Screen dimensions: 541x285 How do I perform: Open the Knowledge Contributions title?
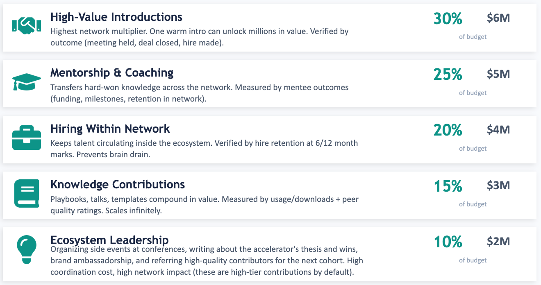[118, 184]
